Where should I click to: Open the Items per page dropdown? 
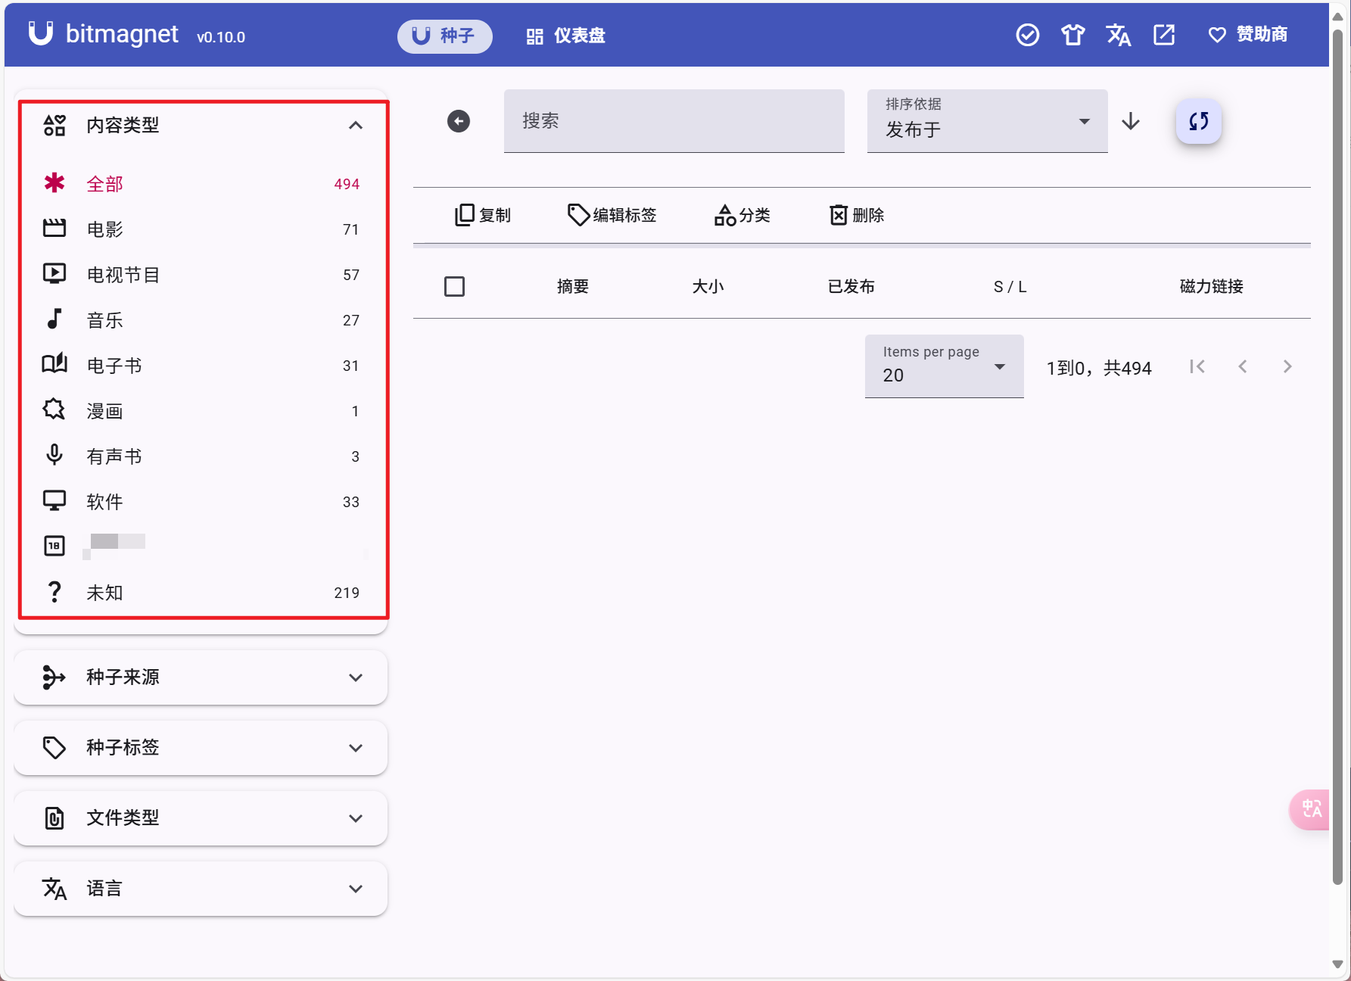pyautogui.click(x=943, y=366)
